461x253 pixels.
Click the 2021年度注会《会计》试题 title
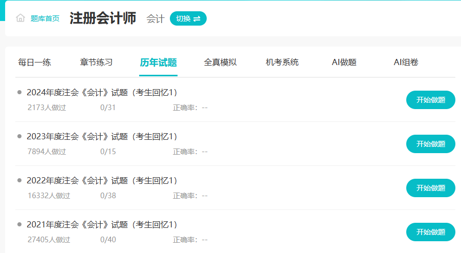tap(102, 224)
